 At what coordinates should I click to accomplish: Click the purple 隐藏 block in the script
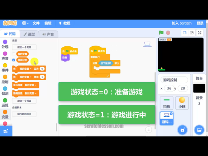(65, 58)
